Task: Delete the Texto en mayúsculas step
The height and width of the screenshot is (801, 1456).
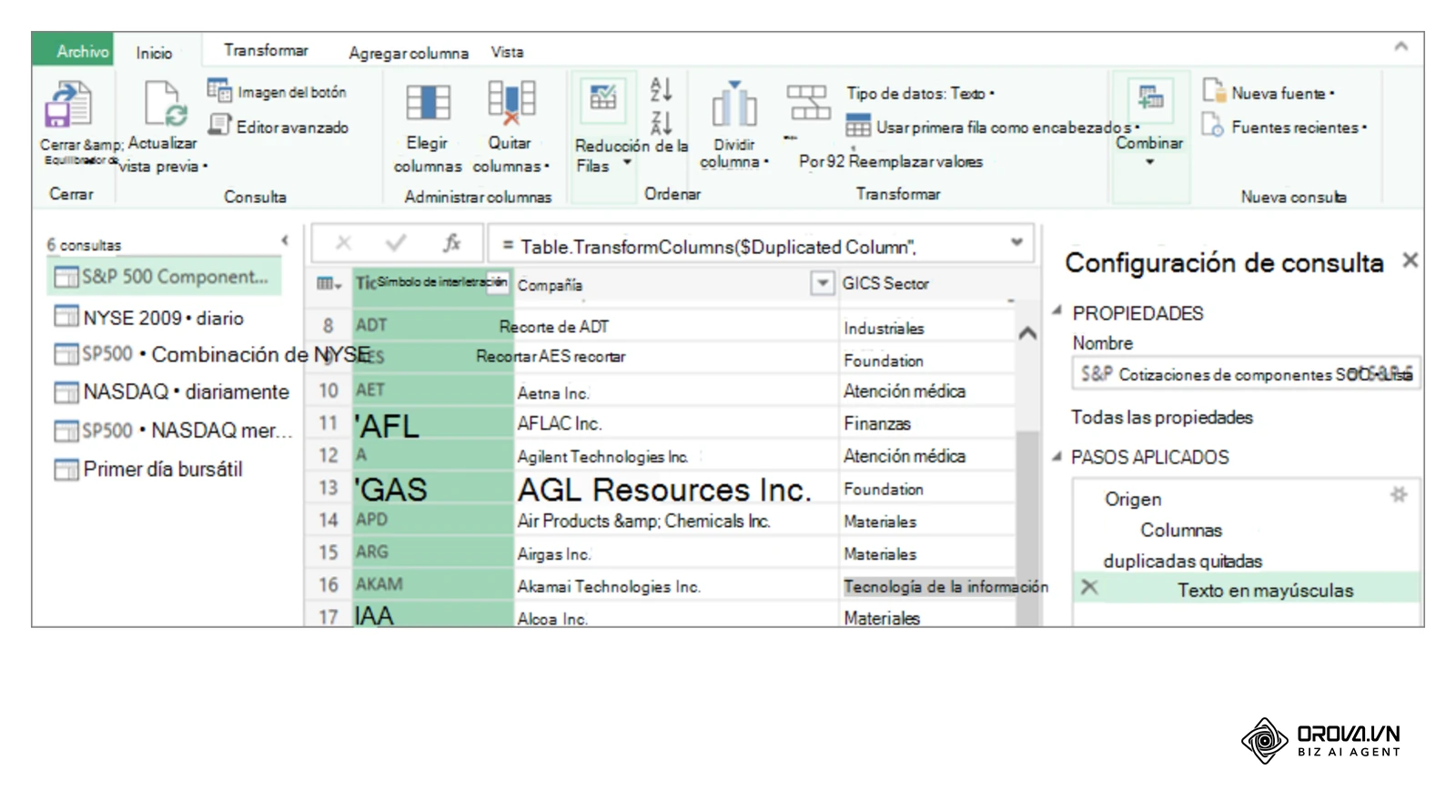Action: click(x=1089, y=588)
